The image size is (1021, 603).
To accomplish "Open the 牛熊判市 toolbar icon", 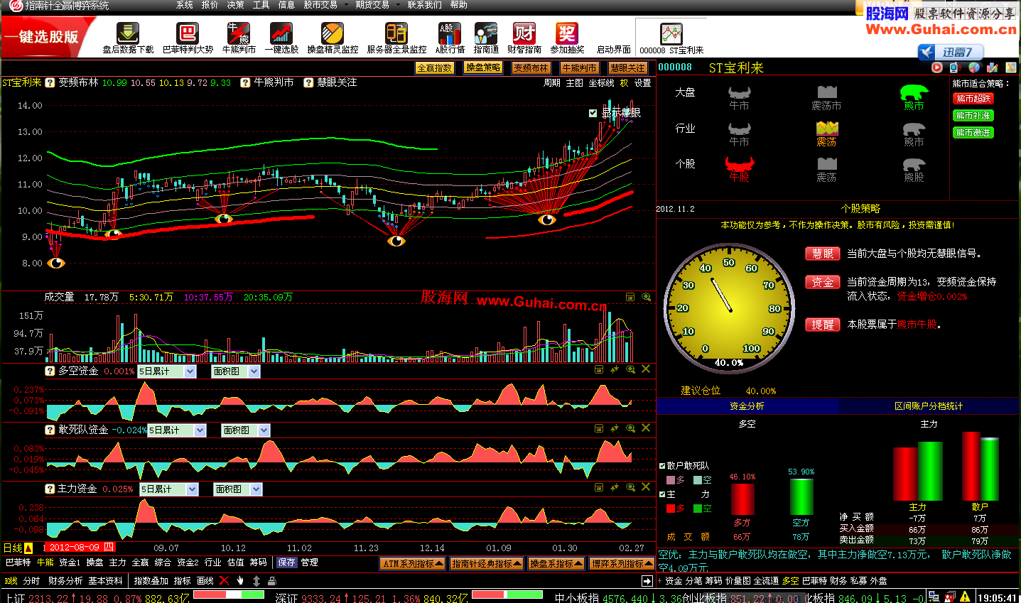I will pyautogui.click(x=238, y=34).
